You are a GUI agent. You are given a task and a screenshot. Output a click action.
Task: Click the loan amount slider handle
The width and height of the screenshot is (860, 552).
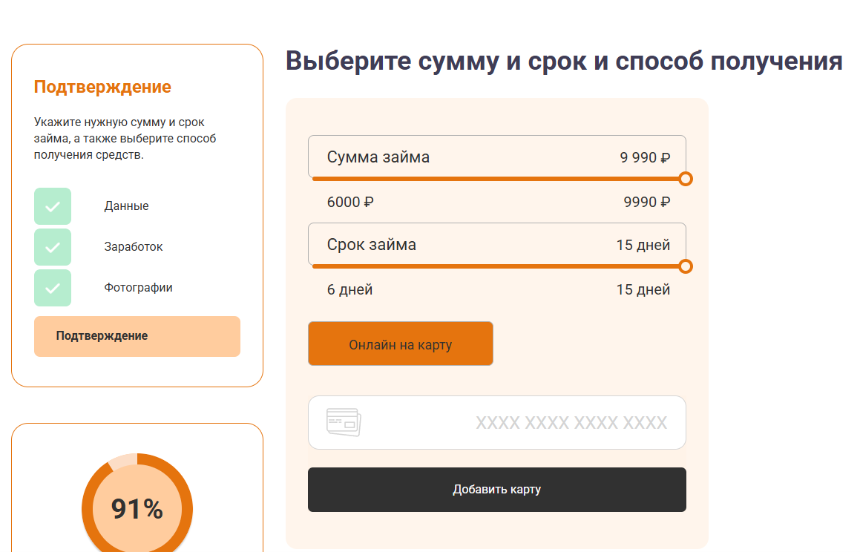click(686, 179)
